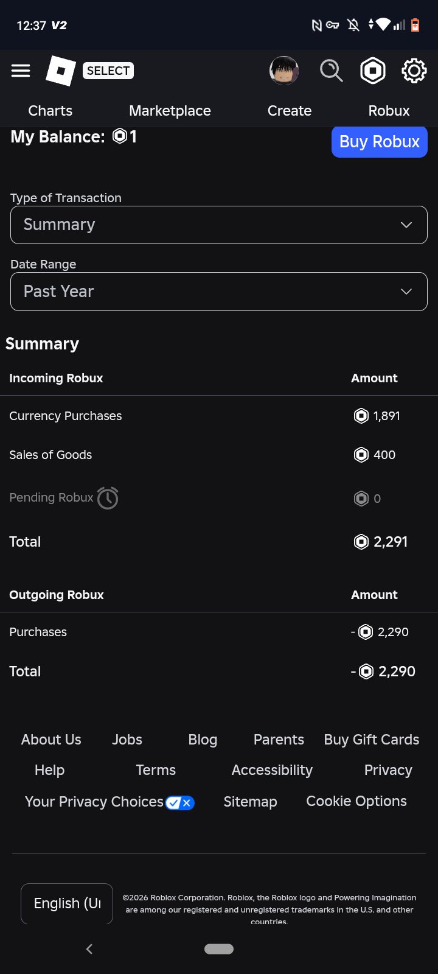Viewport: 438px width, 974px height.
Task: Tap the Android home gesture pill
Action: coord(219,949)
